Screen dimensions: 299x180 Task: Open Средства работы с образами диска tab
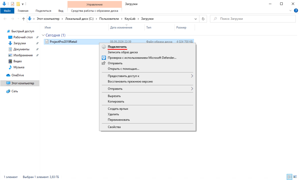[x=95, y=11]
